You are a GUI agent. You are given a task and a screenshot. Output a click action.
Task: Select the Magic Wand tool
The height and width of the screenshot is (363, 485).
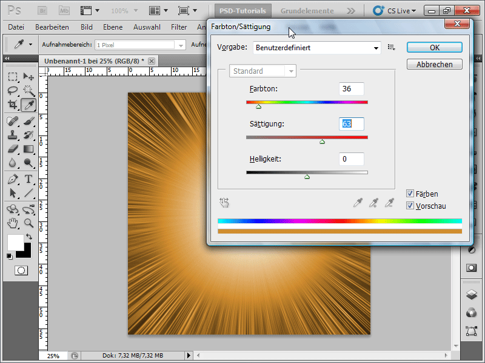point(28,90)
